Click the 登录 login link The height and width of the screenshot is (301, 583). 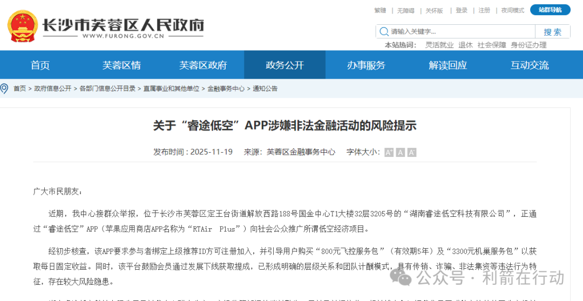(x=462, y=10)
